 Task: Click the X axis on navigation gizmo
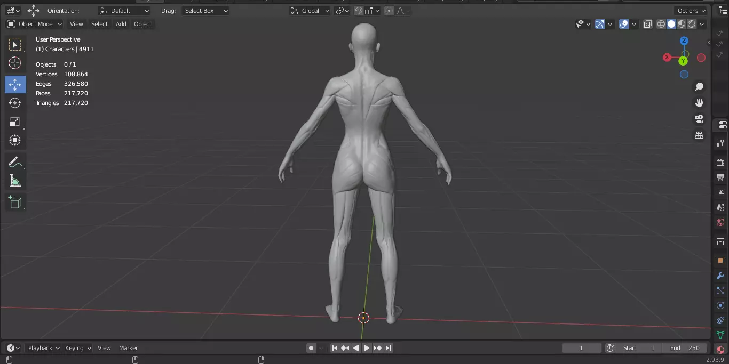(x=667, y=58)
